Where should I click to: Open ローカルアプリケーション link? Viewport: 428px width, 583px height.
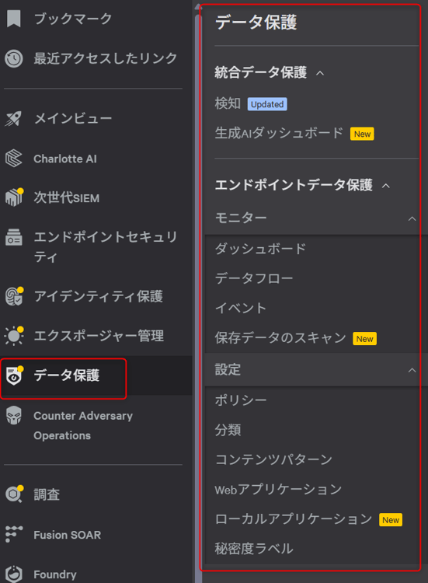point(294,519)
